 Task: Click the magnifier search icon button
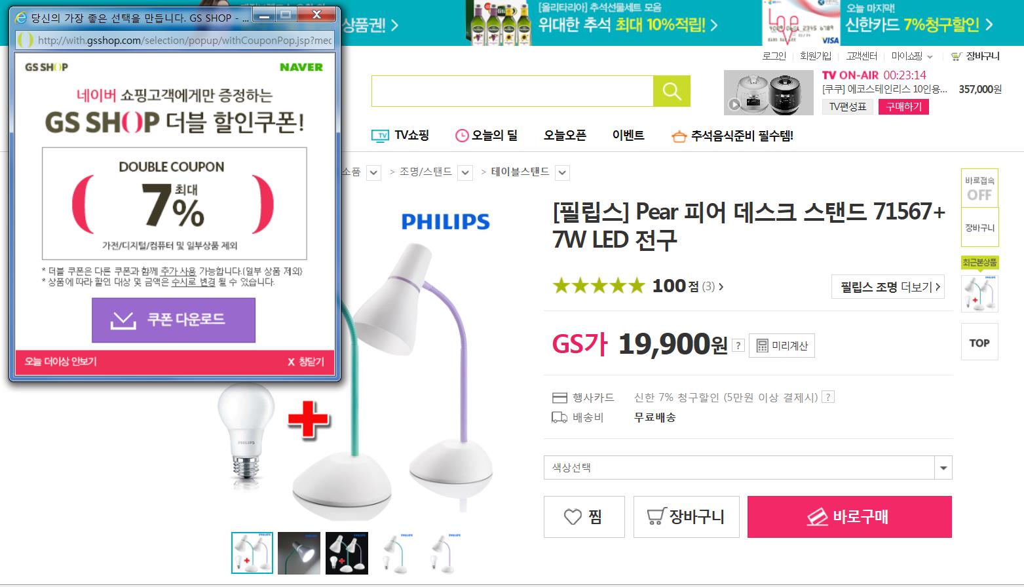672,91
